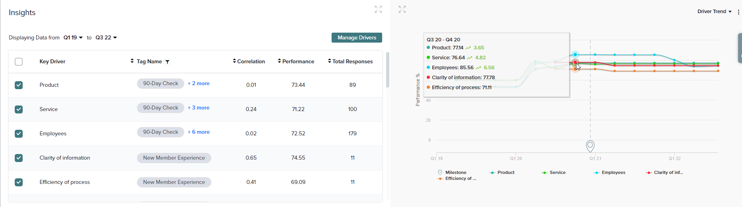Sort table by Correlation column
This screenshot has width=742, height=207.
(234, 61)
